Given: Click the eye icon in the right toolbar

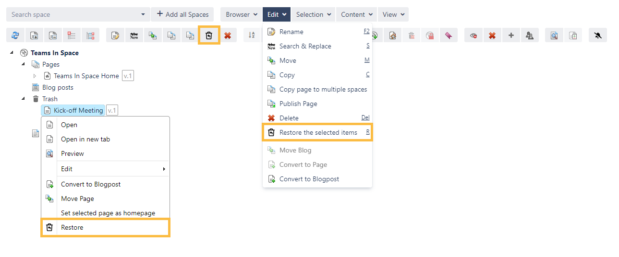Looking at the screenshot, I should (x=473, y=35).
